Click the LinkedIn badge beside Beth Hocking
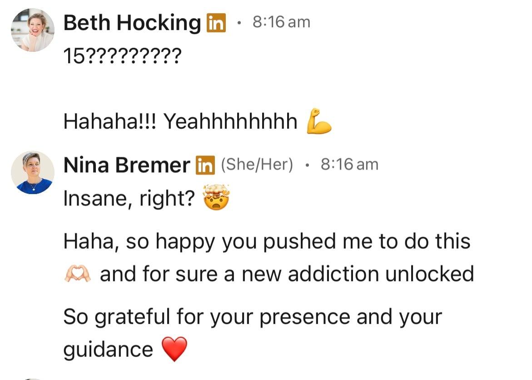This screenshot has width=532, height=380. tap(216, 23)
